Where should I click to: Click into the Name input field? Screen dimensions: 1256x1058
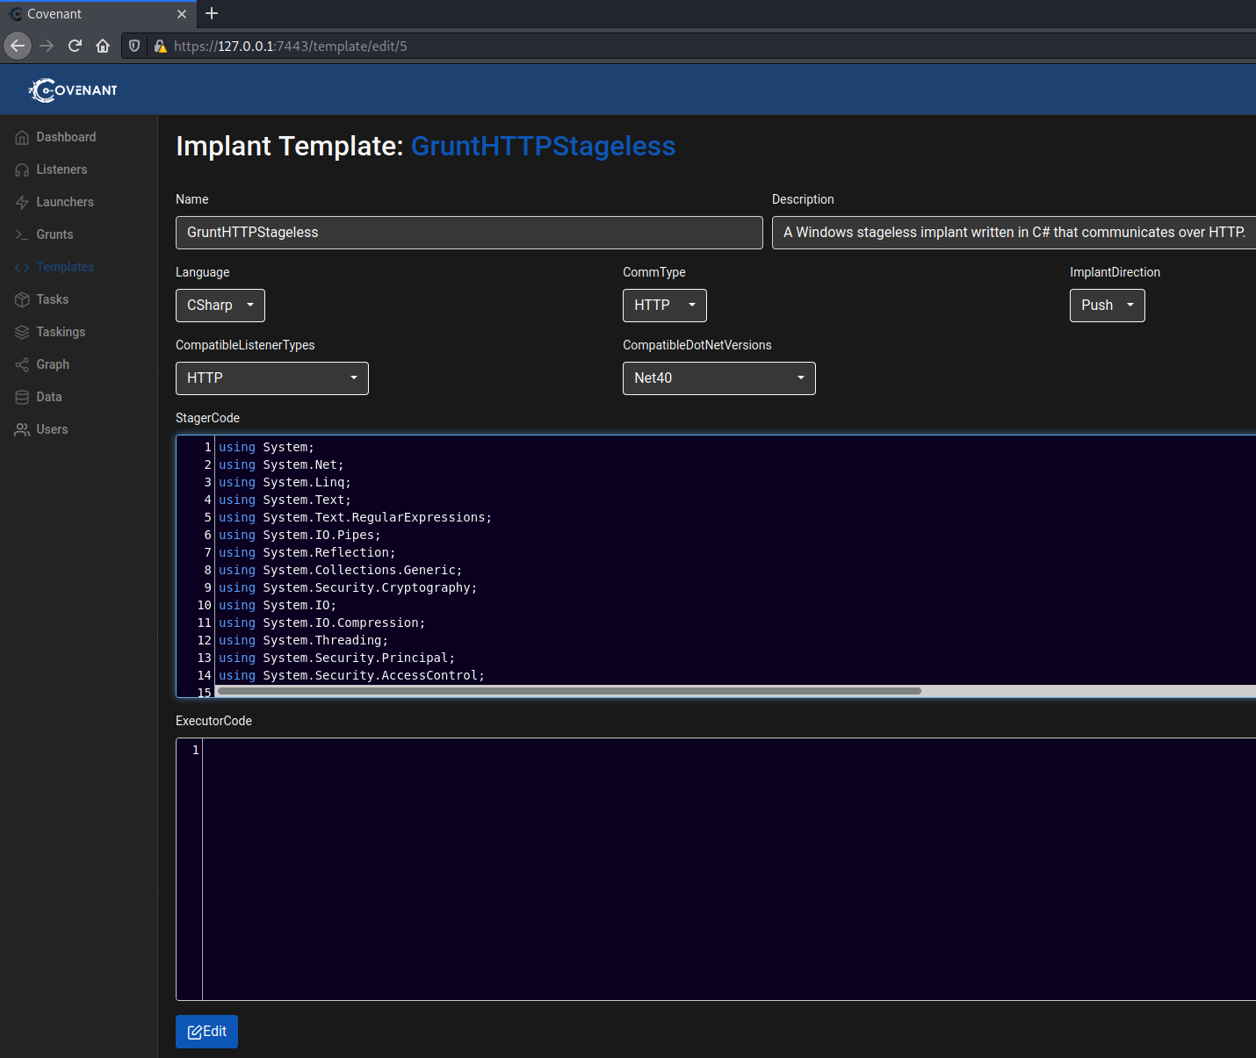tap(469, 233)
